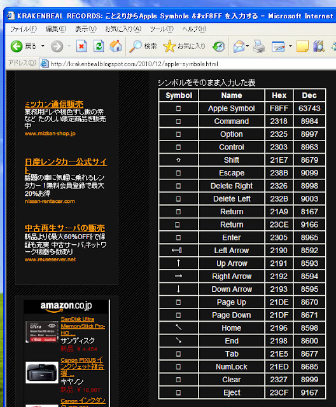Click the amazon.co.jp logo banner
This screenshot has width=336, height=407.
click(66, 307)
